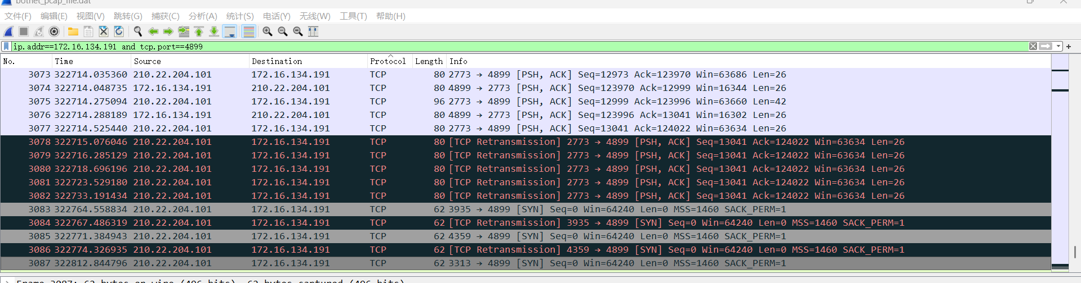Image resolution: width=1081 pixels, height=283 pixels.
Task: Clear the display filter with the X
Action: [x=1033, y=47]
